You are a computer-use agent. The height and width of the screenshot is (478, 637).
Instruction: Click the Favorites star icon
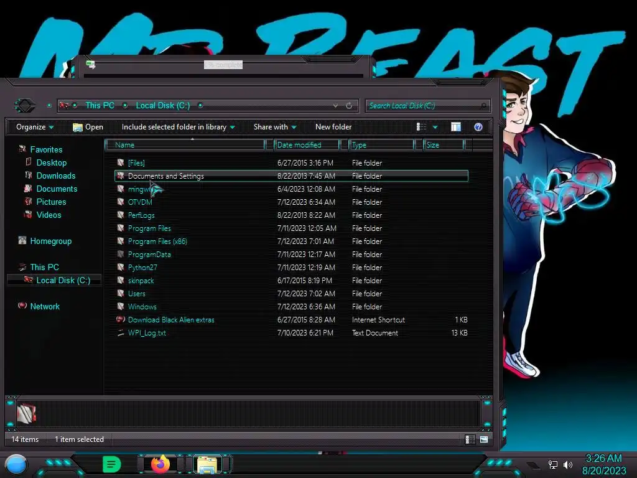coord(22,149)
